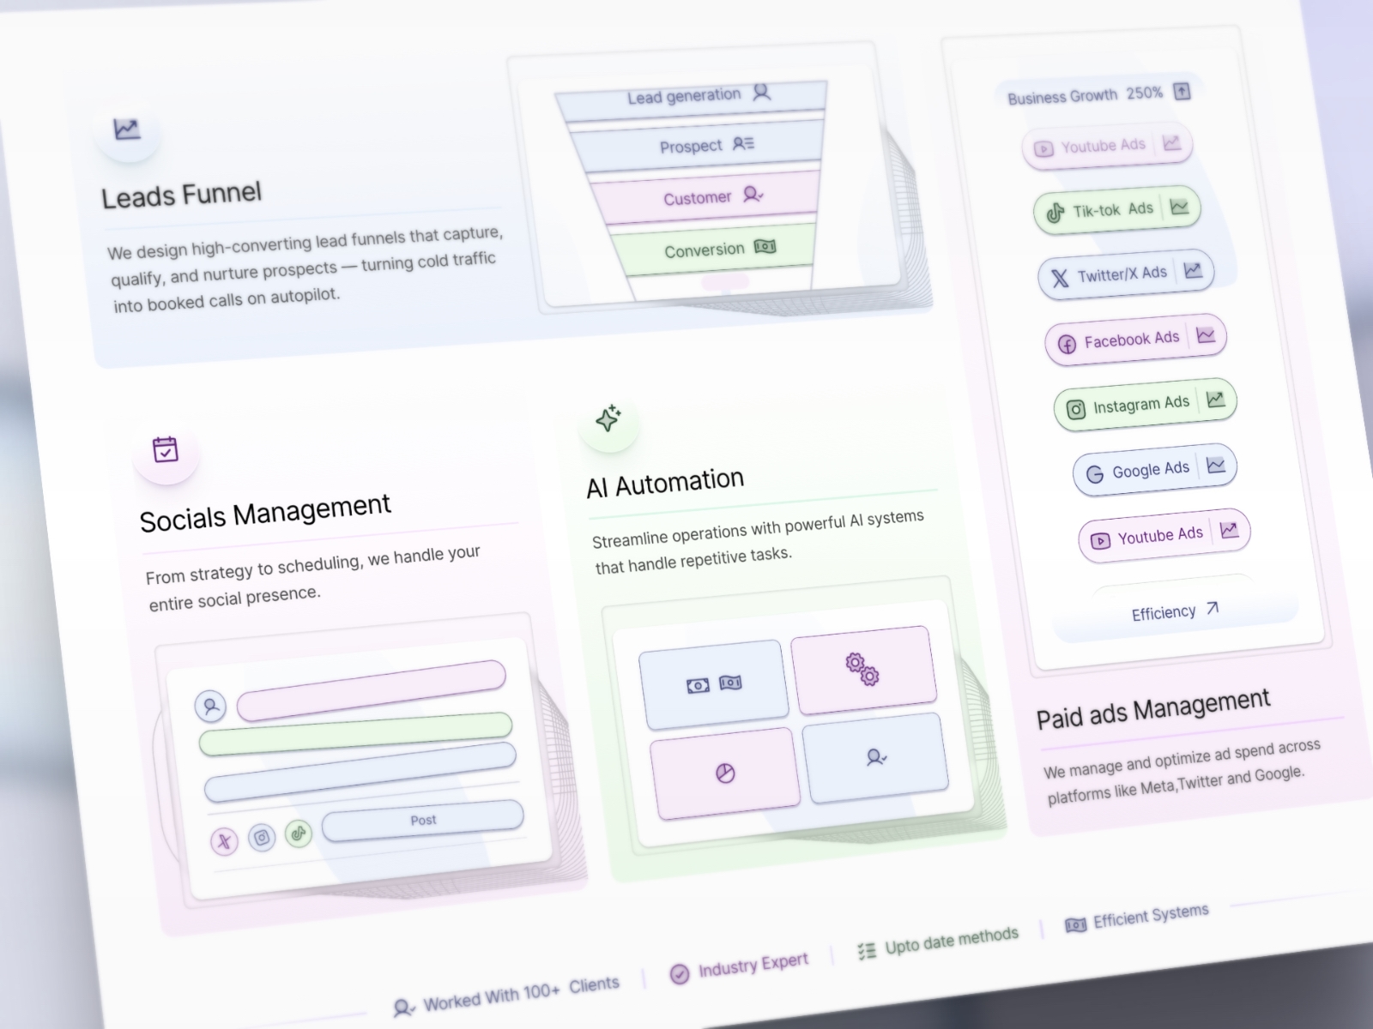Select the Twitter/X Ads pill
Viewport: 1373px width, 1029px height.
point(1125,274)
